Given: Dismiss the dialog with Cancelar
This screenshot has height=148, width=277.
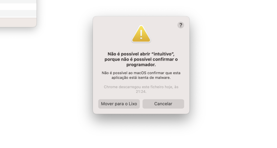Looking at the screenshot, I should tap(163, 104).
